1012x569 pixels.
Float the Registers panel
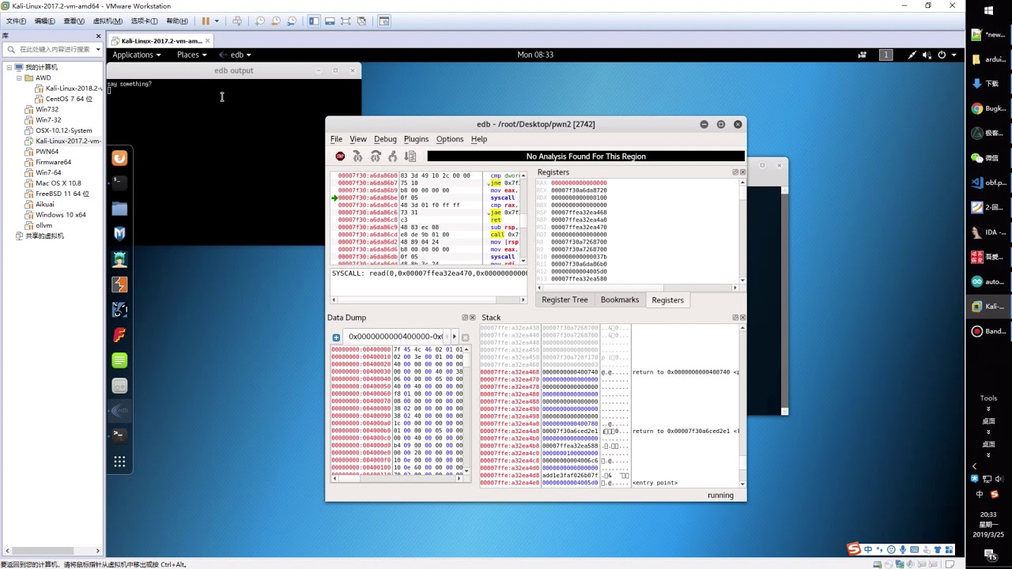735,172
